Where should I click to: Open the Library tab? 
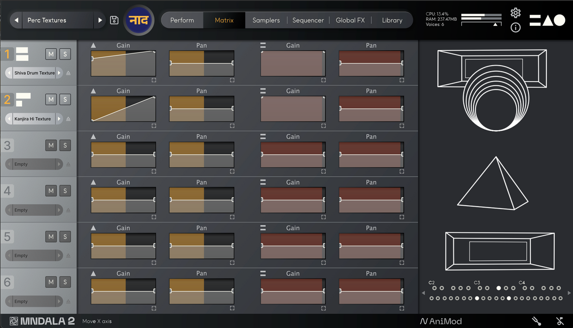(392, 20)
